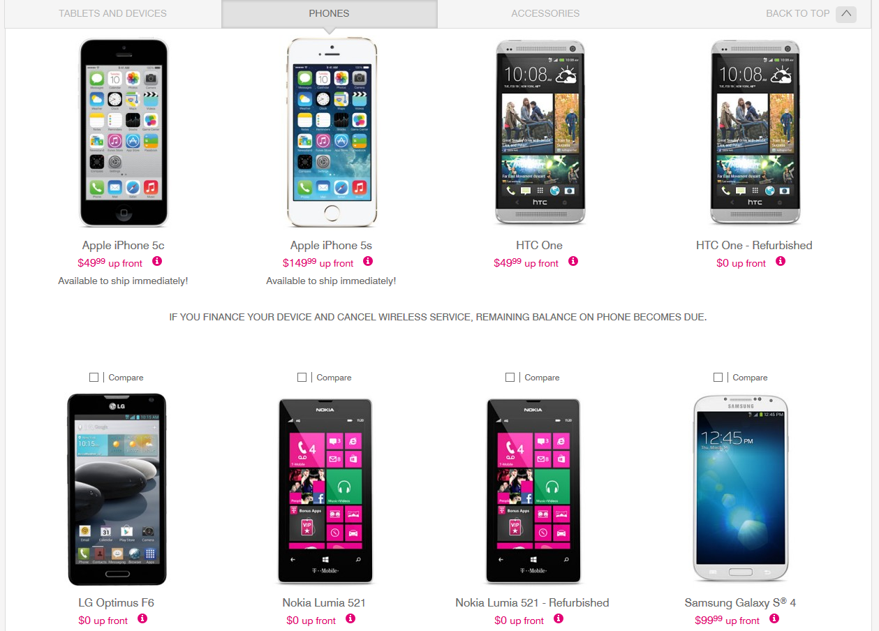This screenshot has width=879, height=631.
Task: Click info icon for LG Optimus F6
Action: click(142, 618)
